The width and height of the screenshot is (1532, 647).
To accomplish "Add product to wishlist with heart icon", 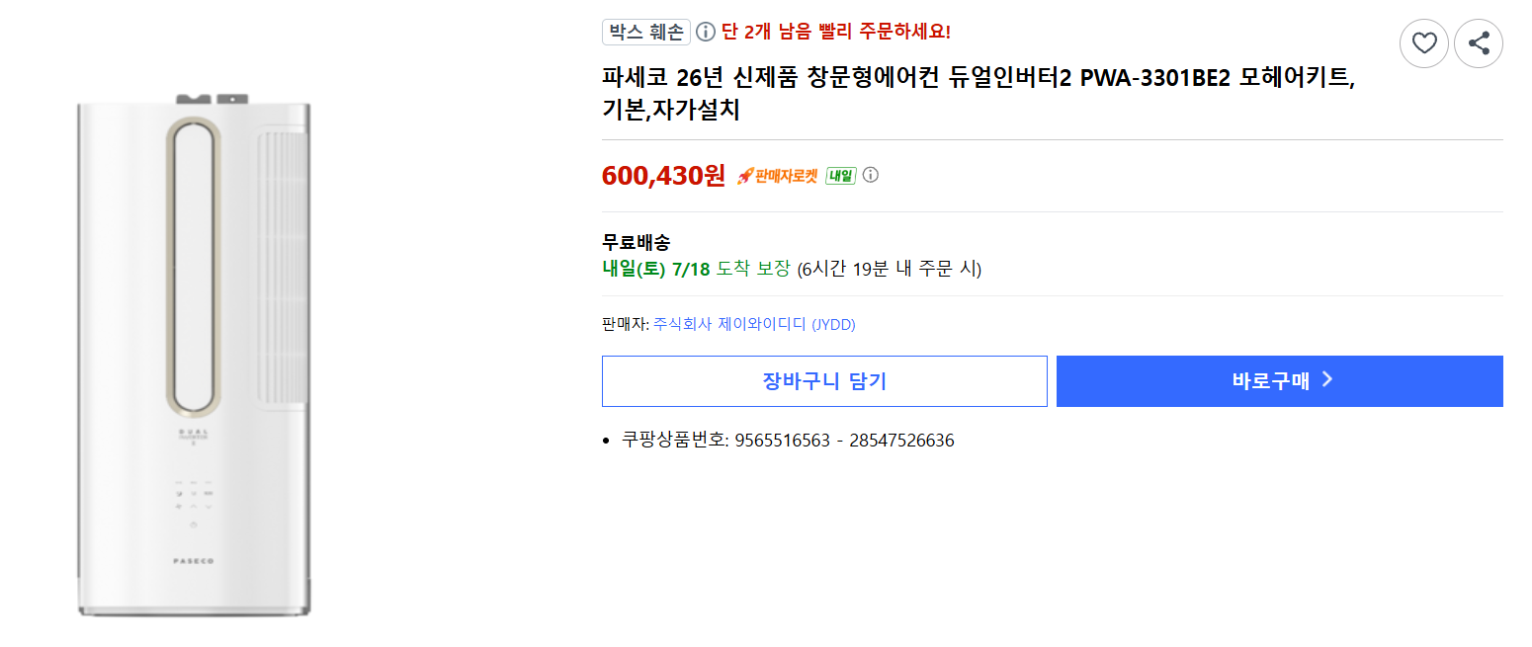I will pyautogui.click(x=1423, y=43).
